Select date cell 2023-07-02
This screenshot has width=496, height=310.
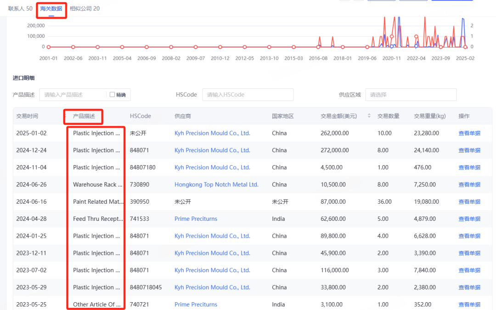(31, 270)
